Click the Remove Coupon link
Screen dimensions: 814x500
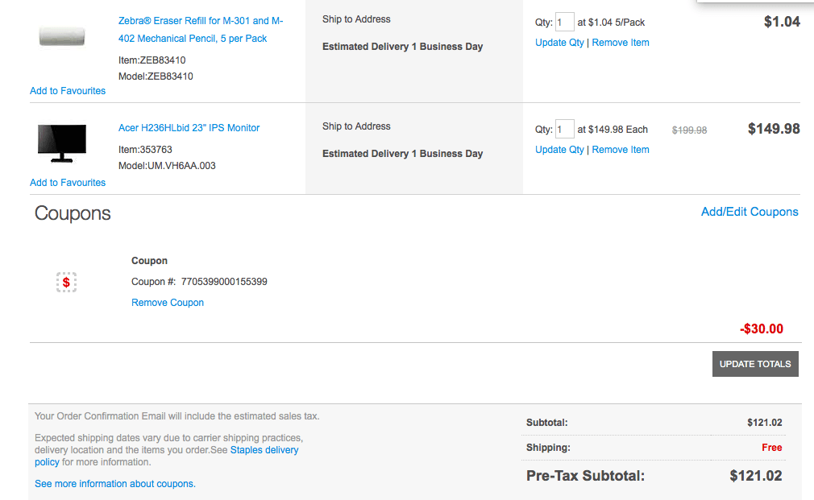tap(168, 303)
